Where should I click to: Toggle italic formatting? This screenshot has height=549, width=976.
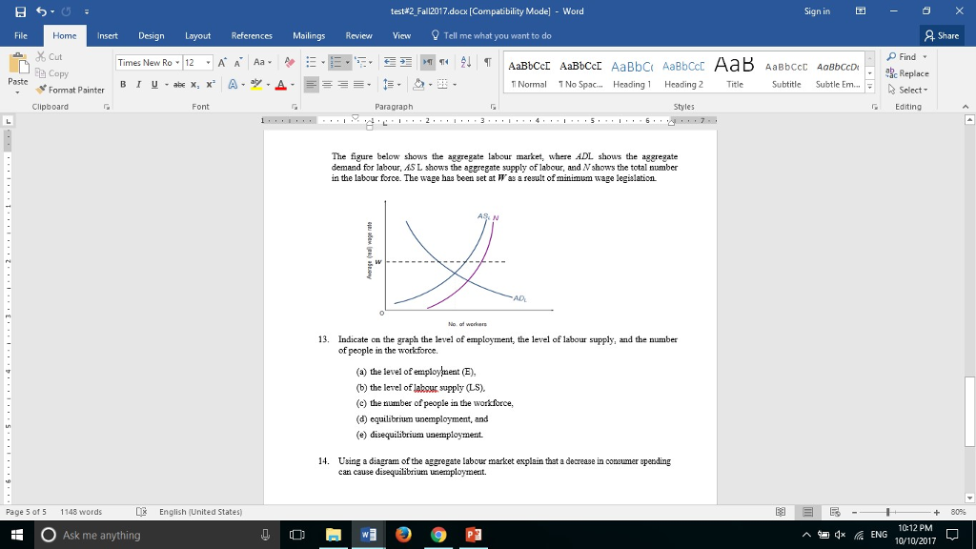click(x=139, y=84)
